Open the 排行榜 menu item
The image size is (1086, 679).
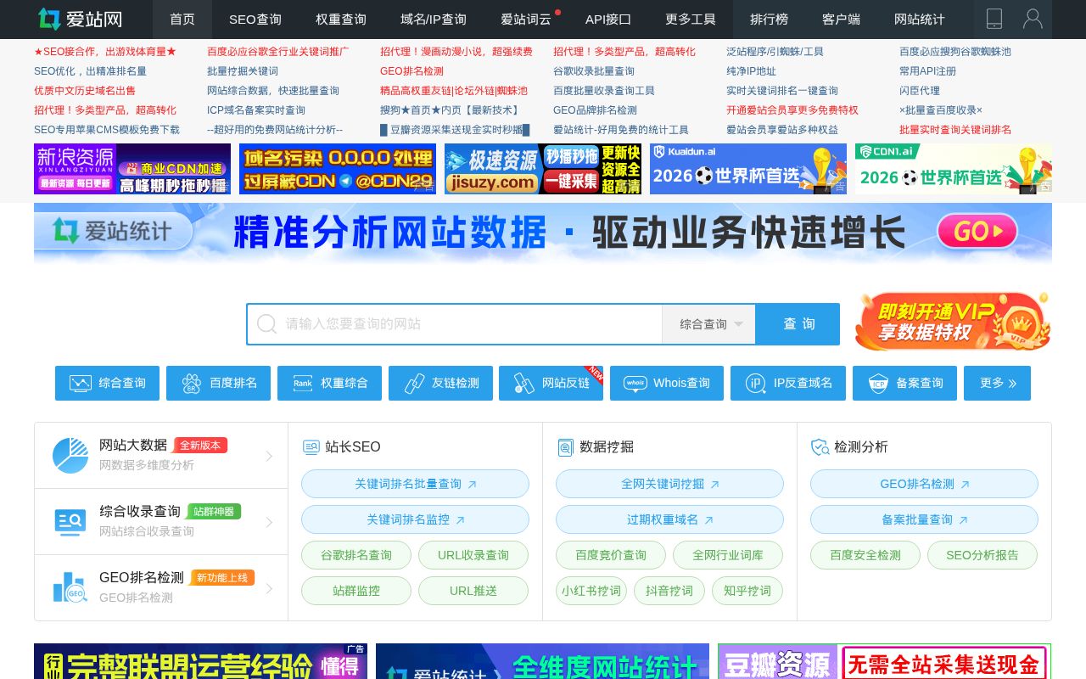769,20
